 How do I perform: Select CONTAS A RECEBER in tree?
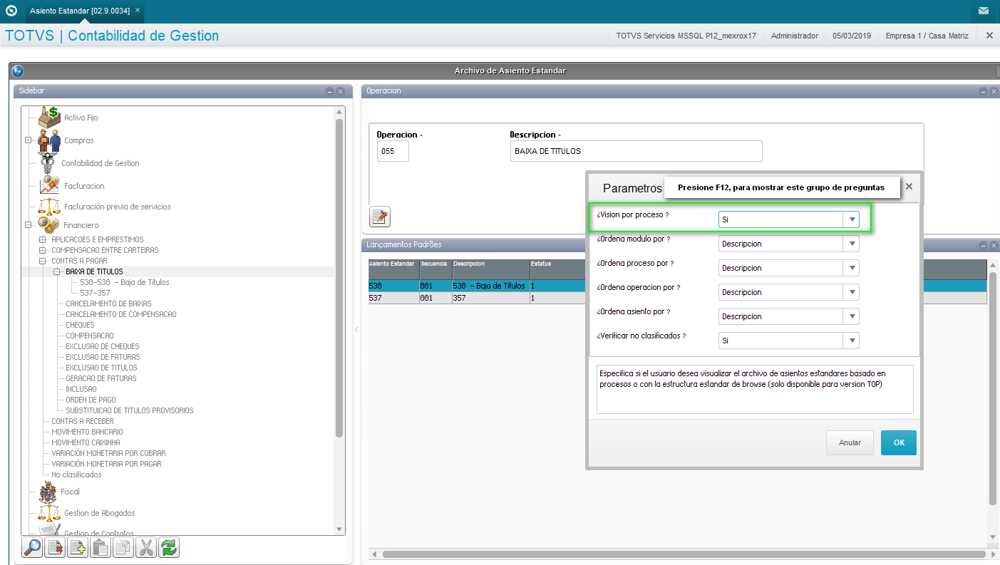(x=83, y=421)
